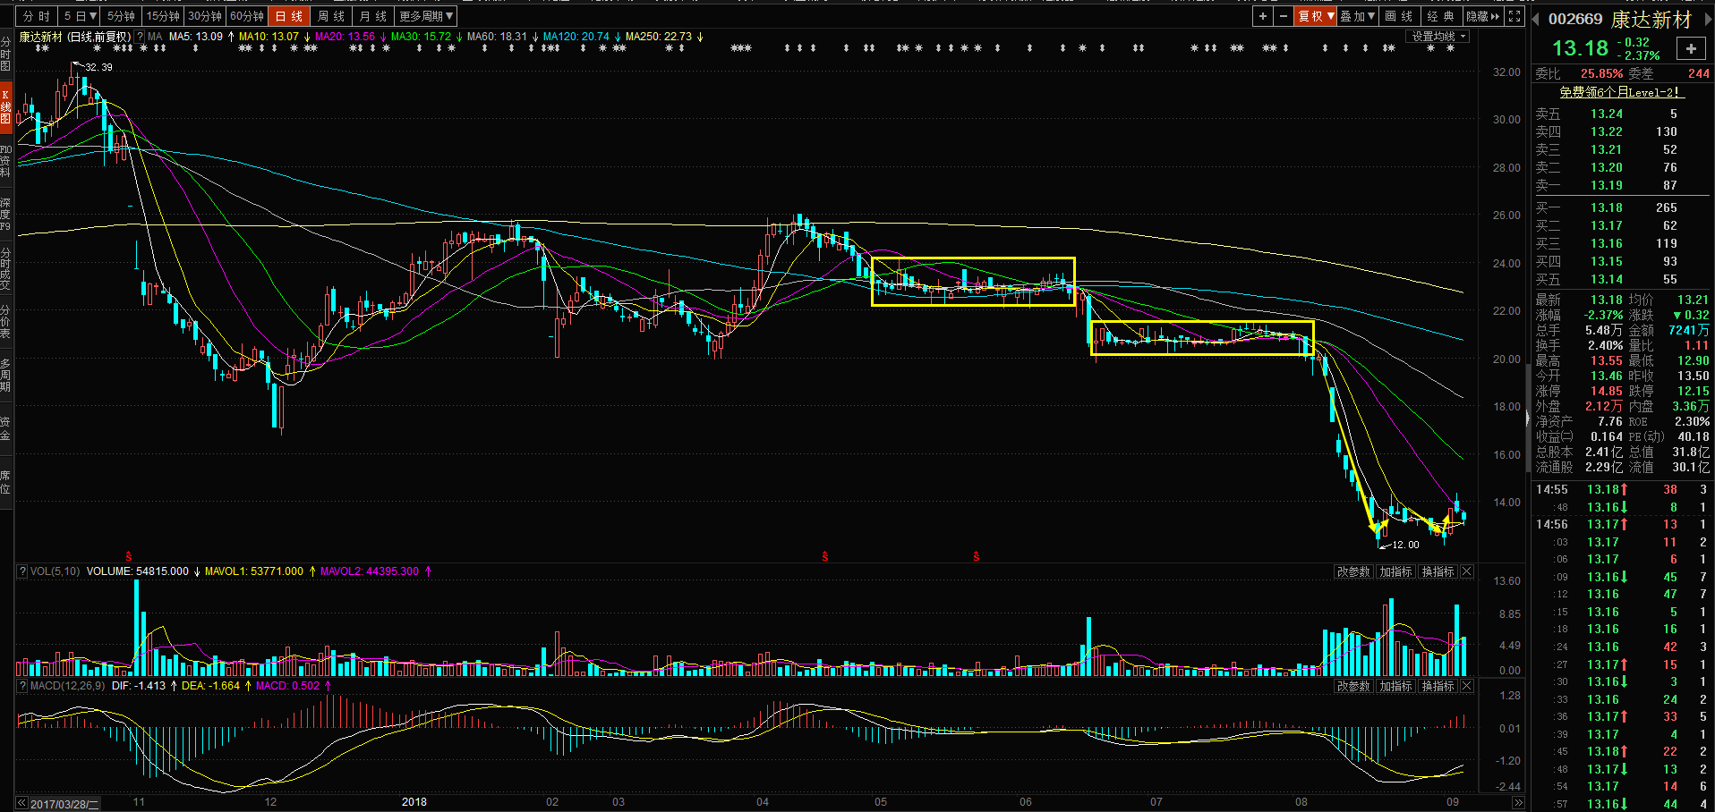Open the 设置均线 moving average settings dropdown

pos(1439,37)
